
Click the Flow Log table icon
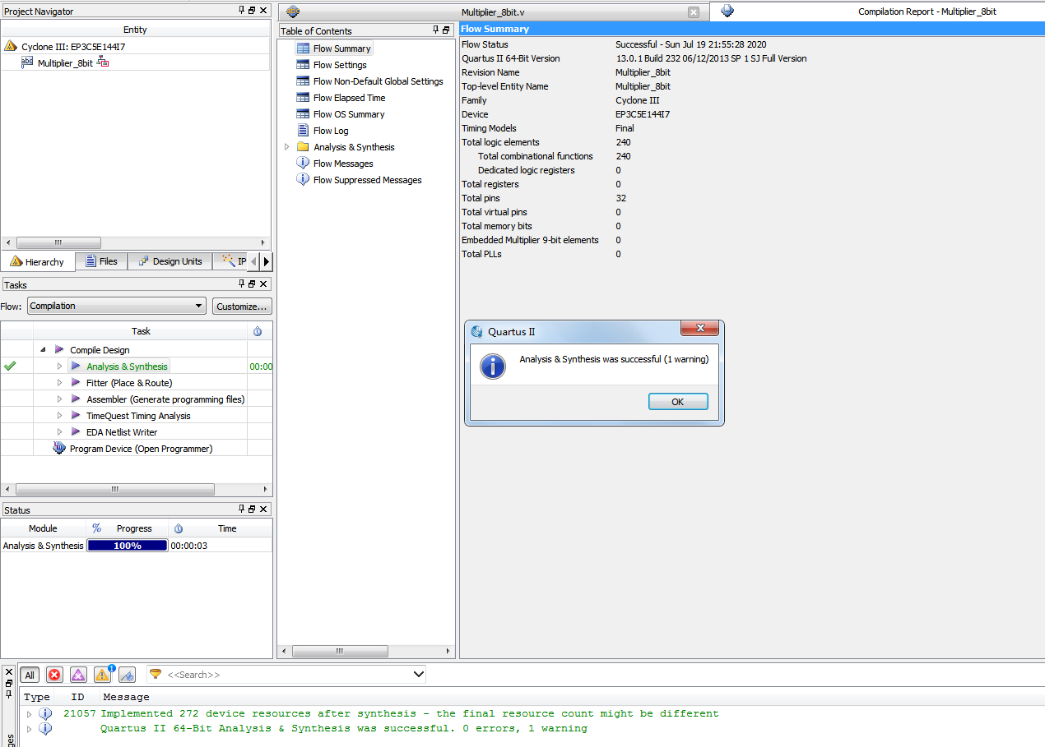303,131
